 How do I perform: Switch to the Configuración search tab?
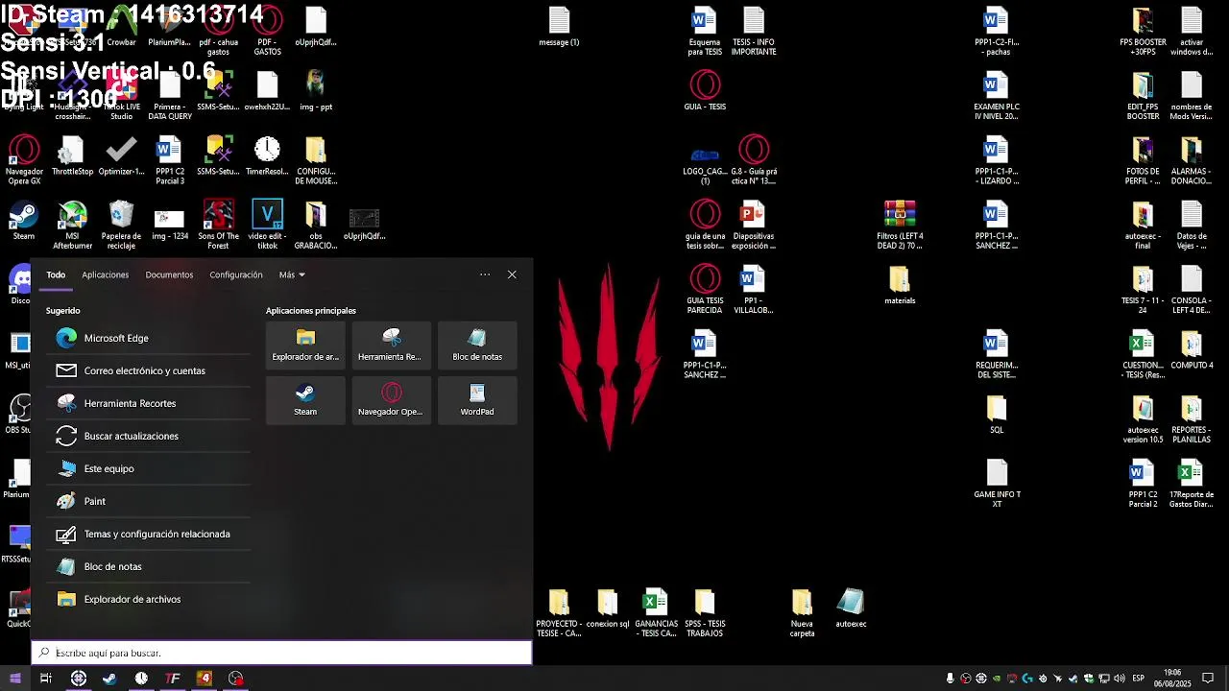pos(236,274)
